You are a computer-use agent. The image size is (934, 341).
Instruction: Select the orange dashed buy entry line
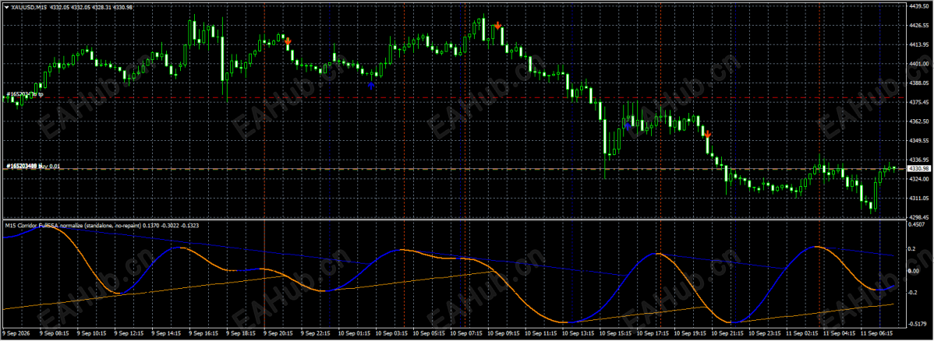[x=453, y=169]
